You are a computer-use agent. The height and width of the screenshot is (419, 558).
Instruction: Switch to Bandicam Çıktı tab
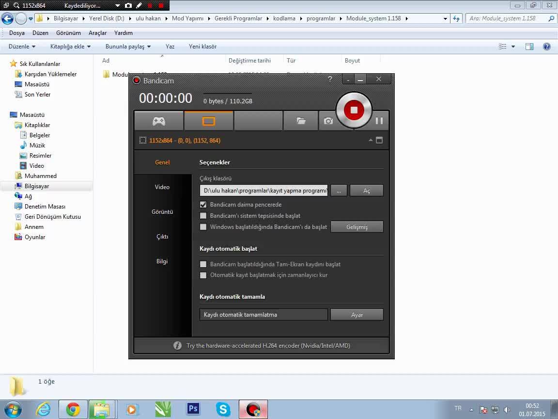click(x=162, y=237)
